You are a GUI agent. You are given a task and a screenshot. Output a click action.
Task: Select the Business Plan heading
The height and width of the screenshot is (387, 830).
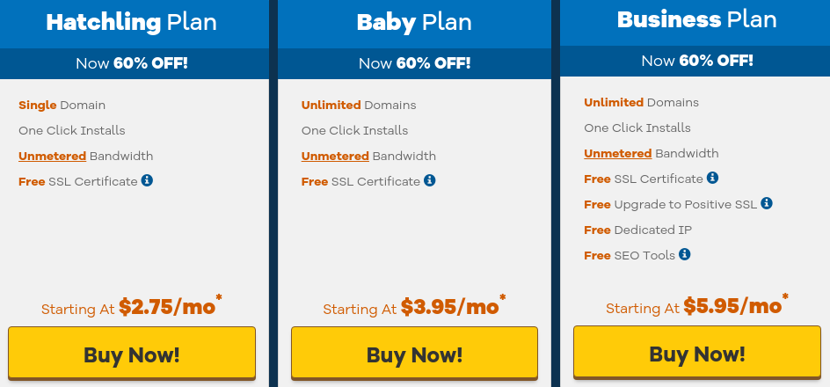coord(696,20)
